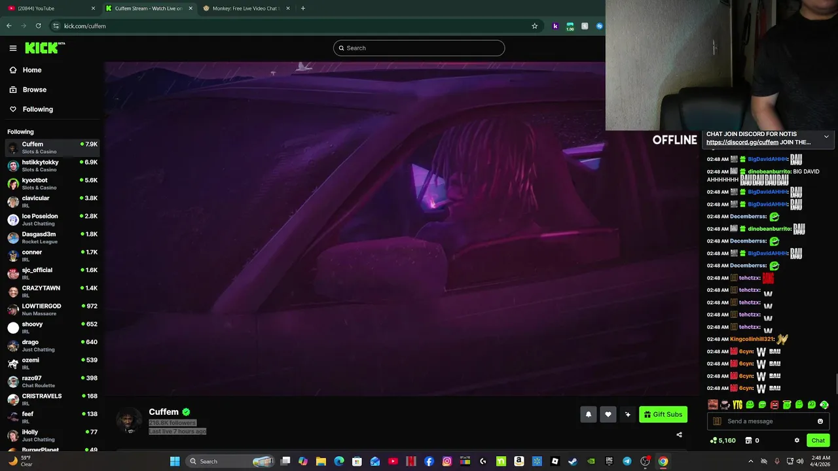Open Netflix from the taskbar
The image size is (838, 471).
coord(411,461)
